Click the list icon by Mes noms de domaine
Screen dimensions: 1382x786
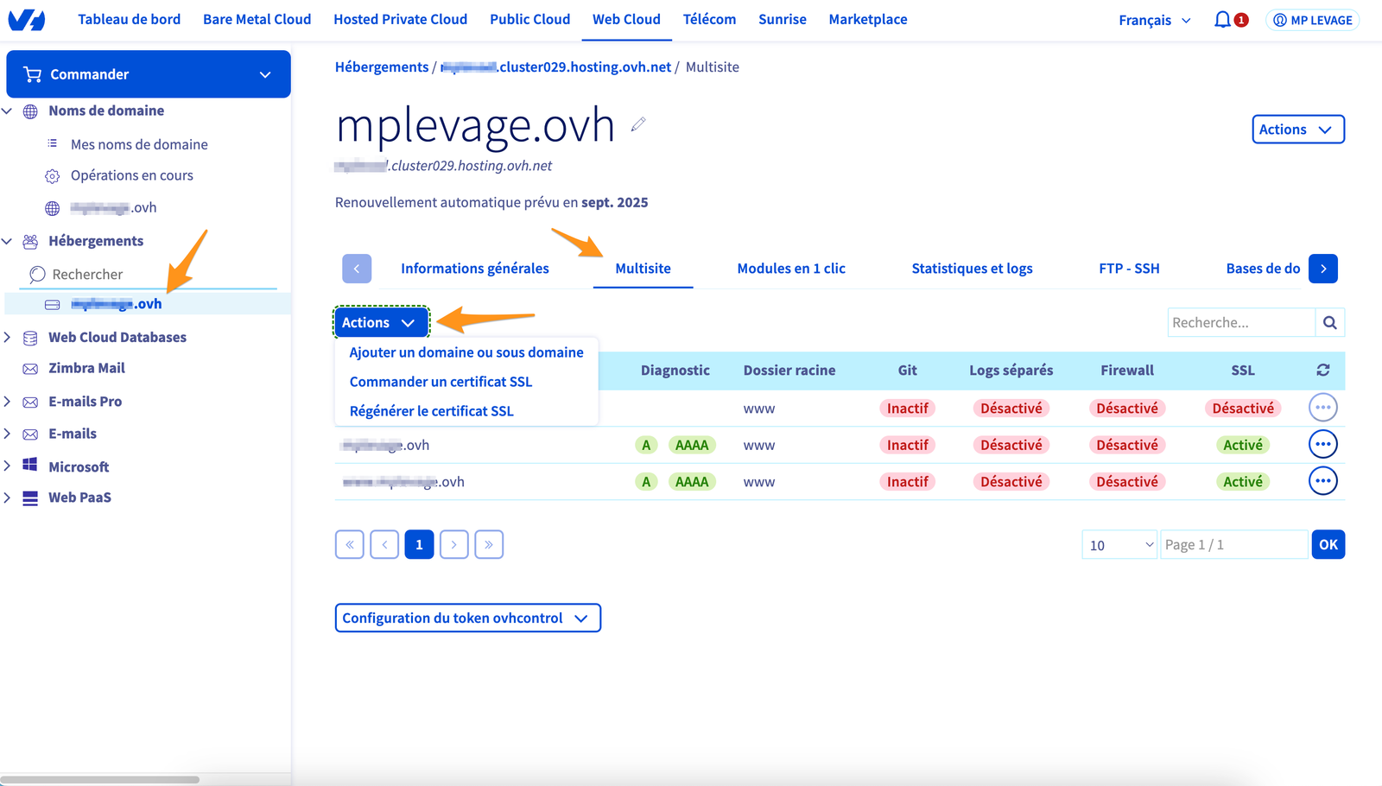point(52,143)
